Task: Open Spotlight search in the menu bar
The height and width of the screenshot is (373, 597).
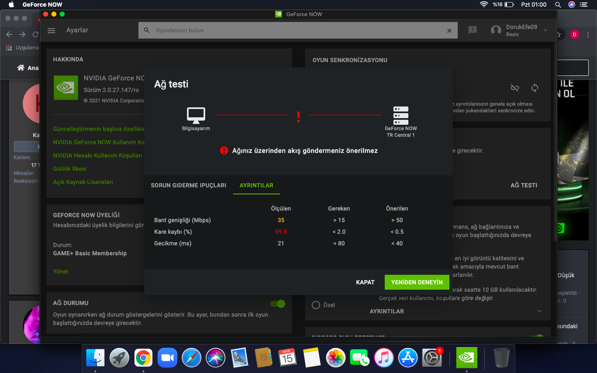Action: 558,5
